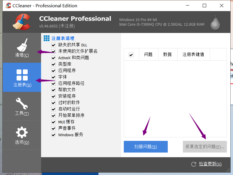Click the 扫描问题(S) scan button
233x175 pixels.
coord(146,147)
